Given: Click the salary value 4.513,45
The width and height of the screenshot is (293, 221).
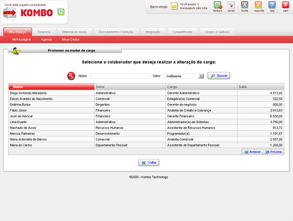Looking at the screenshot, I should [276, 93].
